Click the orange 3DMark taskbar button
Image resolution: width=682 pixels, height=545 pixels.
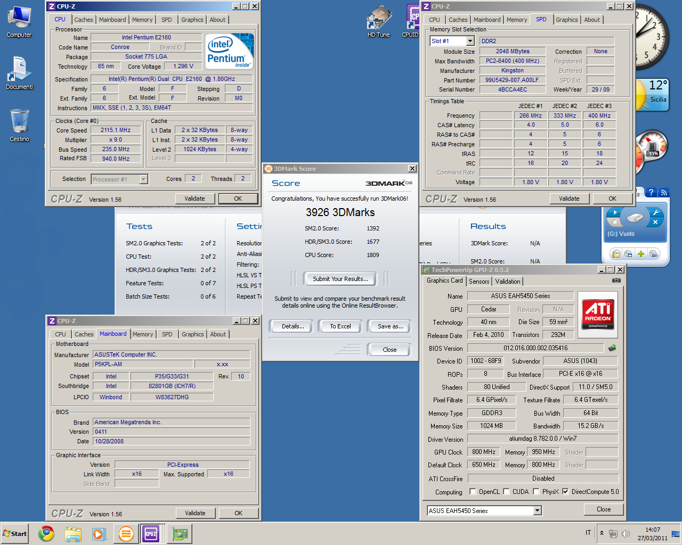[126, 533]
